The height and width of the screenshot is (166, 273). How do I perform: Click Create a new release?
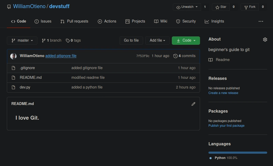[x=223, y=93]
